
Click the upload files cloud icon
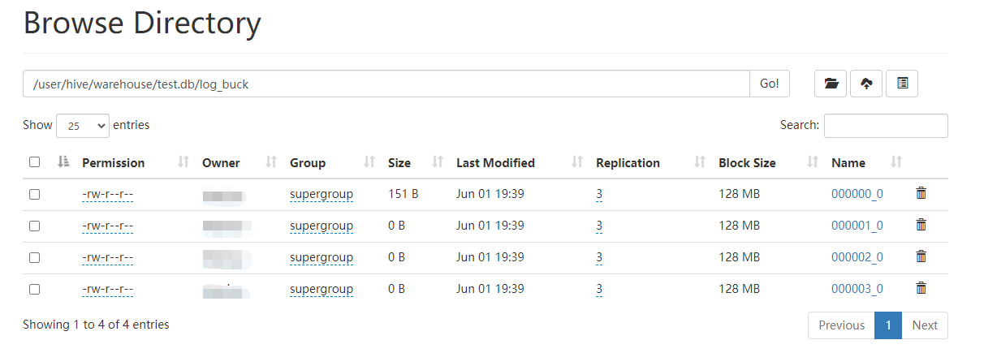[x=866, y=84]
